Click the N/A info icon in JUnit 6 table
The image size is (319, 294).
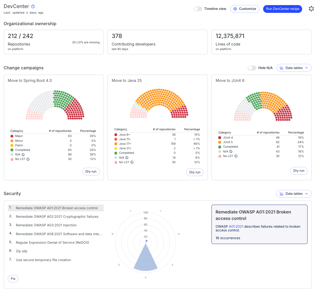(x=231, y=151)
